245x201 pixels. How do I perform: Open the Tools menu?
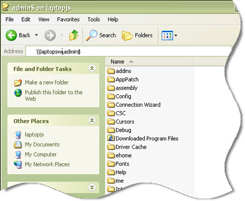tap(94, 19)
